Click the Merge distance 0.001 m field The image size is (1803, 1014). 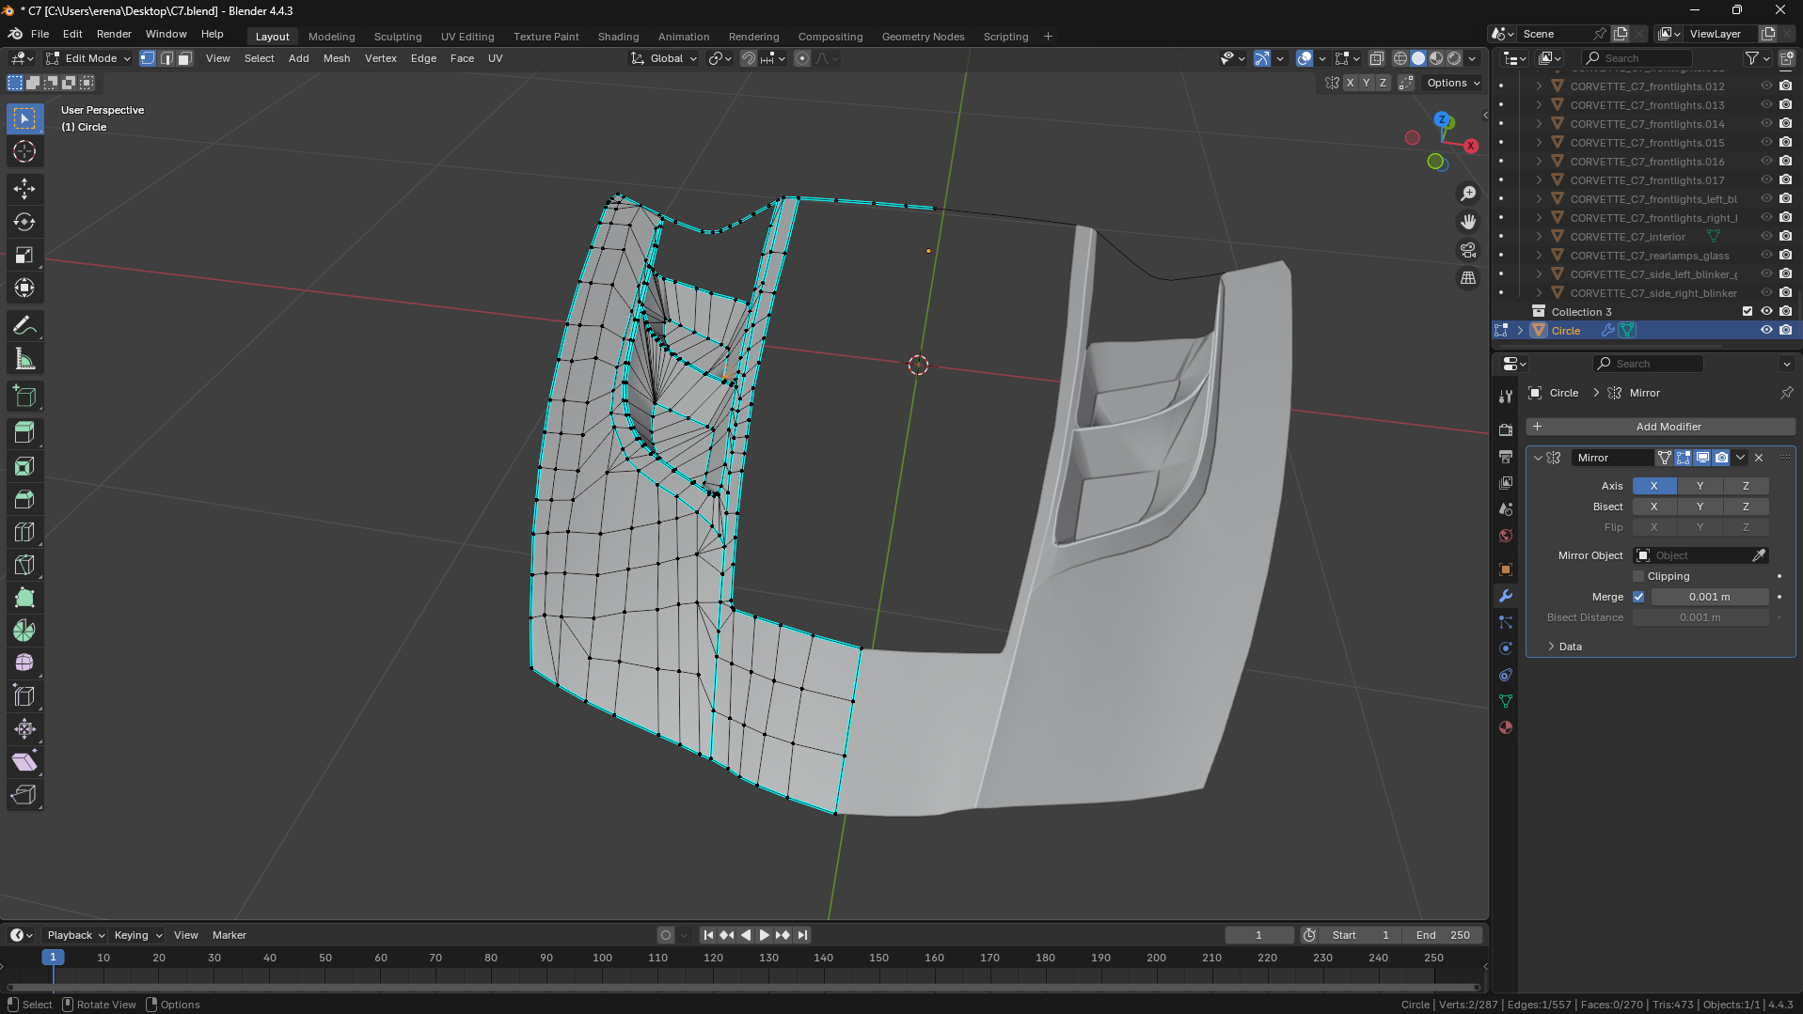point(1709,597)
